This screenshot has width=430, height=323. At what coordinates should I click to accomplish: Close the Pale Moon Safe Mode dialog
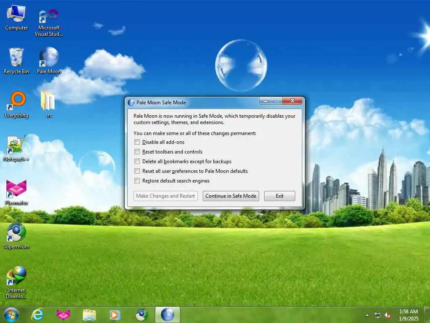(x=292, y=101)
